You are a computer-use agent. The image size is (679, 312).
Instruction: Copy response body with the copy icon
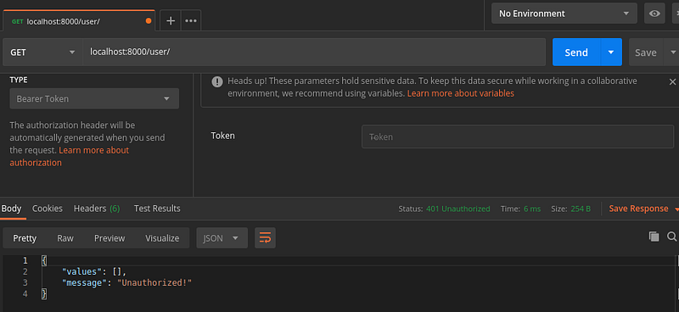tap(654, 237)
